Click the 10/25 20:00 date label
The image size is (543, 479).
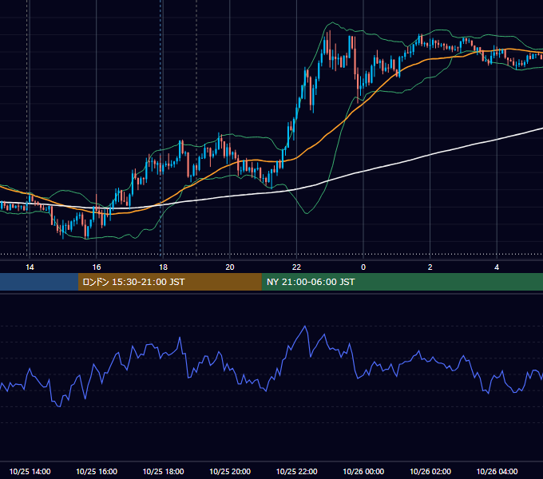coord(230,471)
